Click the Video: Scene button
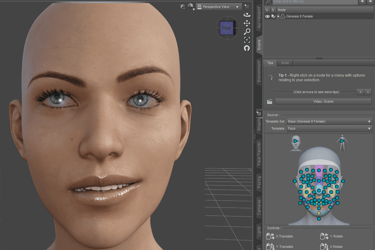 coord(323,101)
